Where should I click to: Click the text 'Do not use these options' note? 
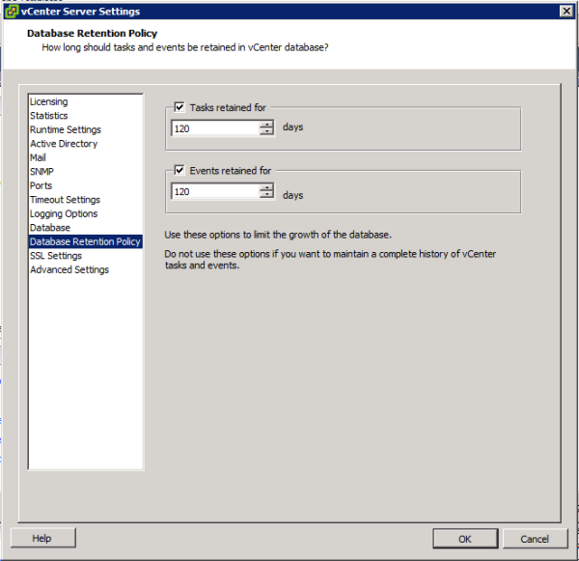coord(330,260)
